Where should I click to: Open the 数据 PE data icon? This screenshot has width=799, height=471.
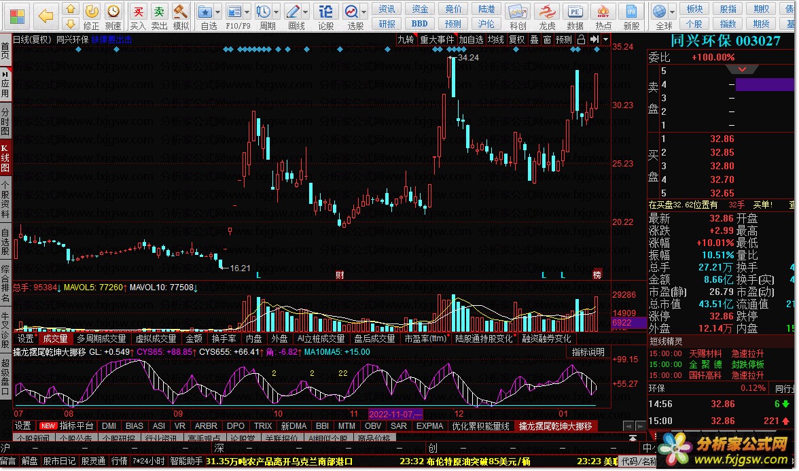(575, 11)
